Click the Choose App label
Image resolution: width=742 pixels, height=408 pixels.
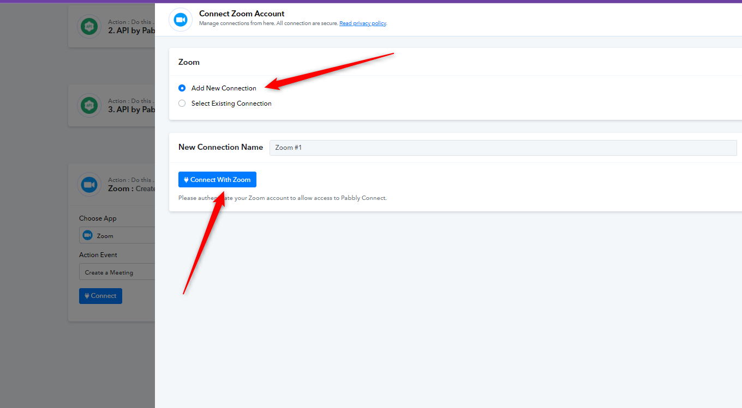(98, 218)
